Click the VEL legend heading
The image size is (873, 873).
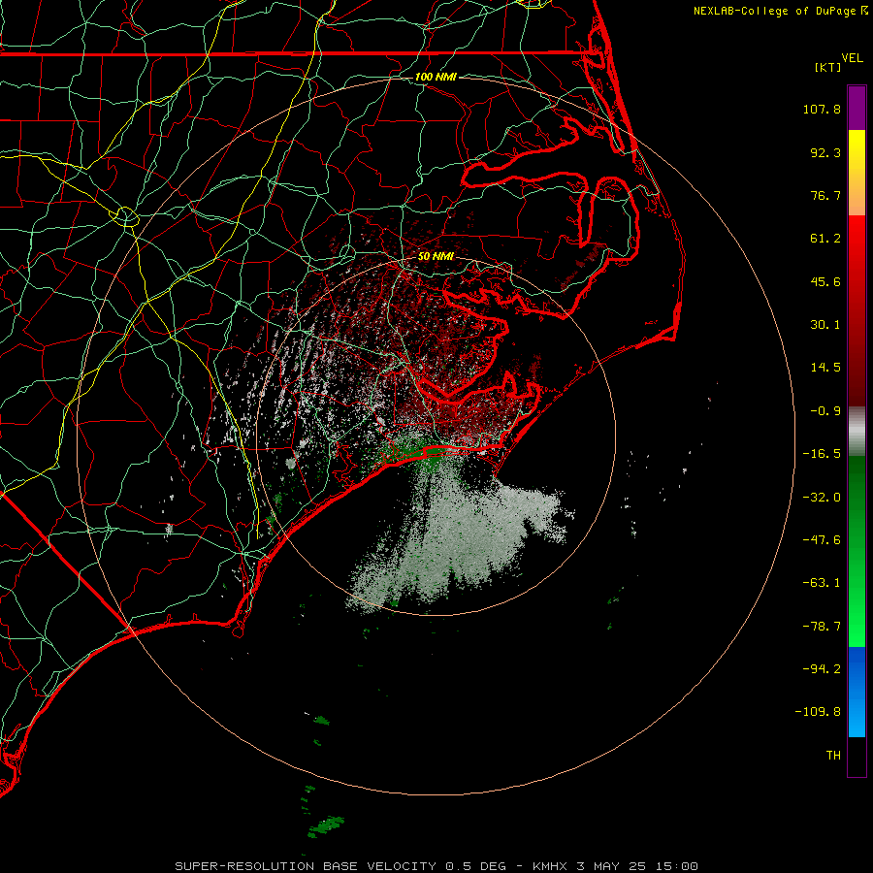pos(852,58)
